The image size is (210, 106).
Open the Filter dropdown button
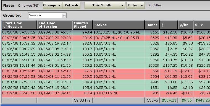[136, 5]
